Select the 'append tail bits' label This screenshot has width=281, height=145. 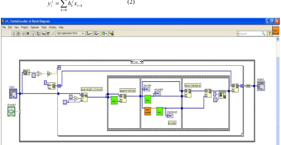[128, 91]
